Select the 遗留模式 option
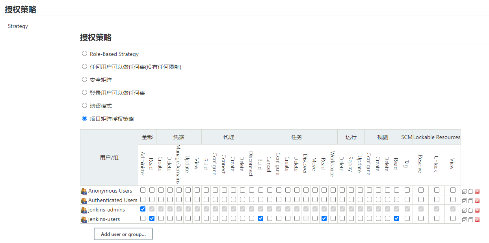Viewport: 489px width, 243px height. (x=84, y=105)
